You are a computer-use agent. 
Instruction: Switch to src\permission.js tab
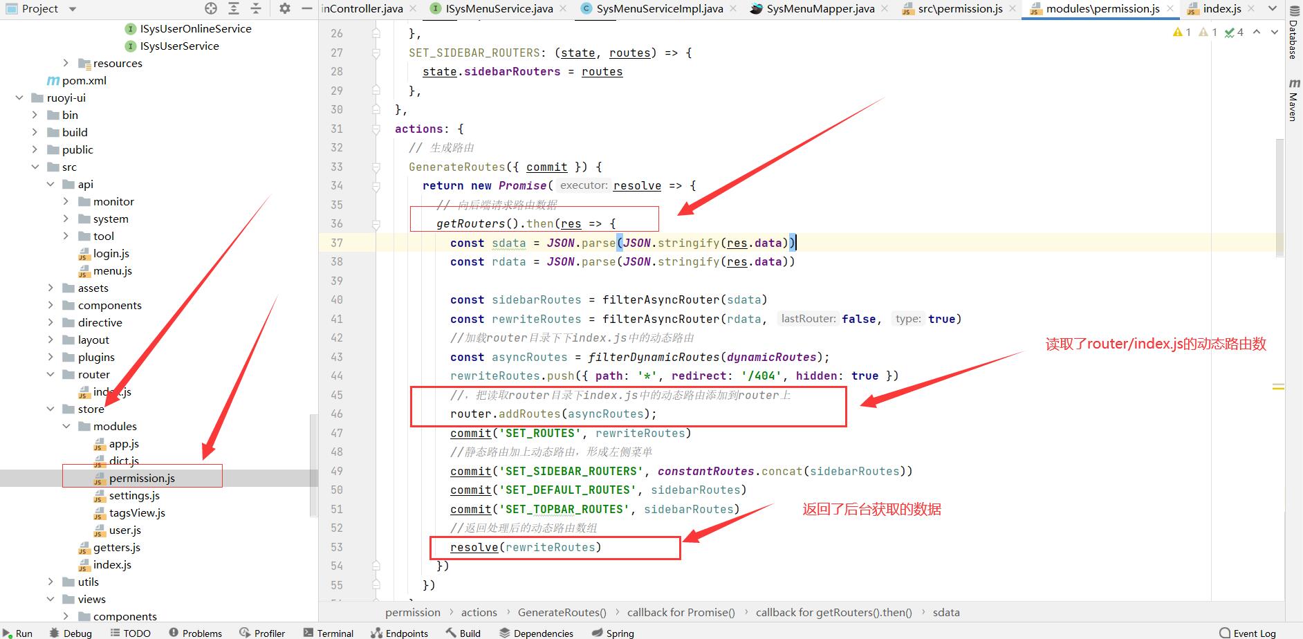[x=960, y=8]
